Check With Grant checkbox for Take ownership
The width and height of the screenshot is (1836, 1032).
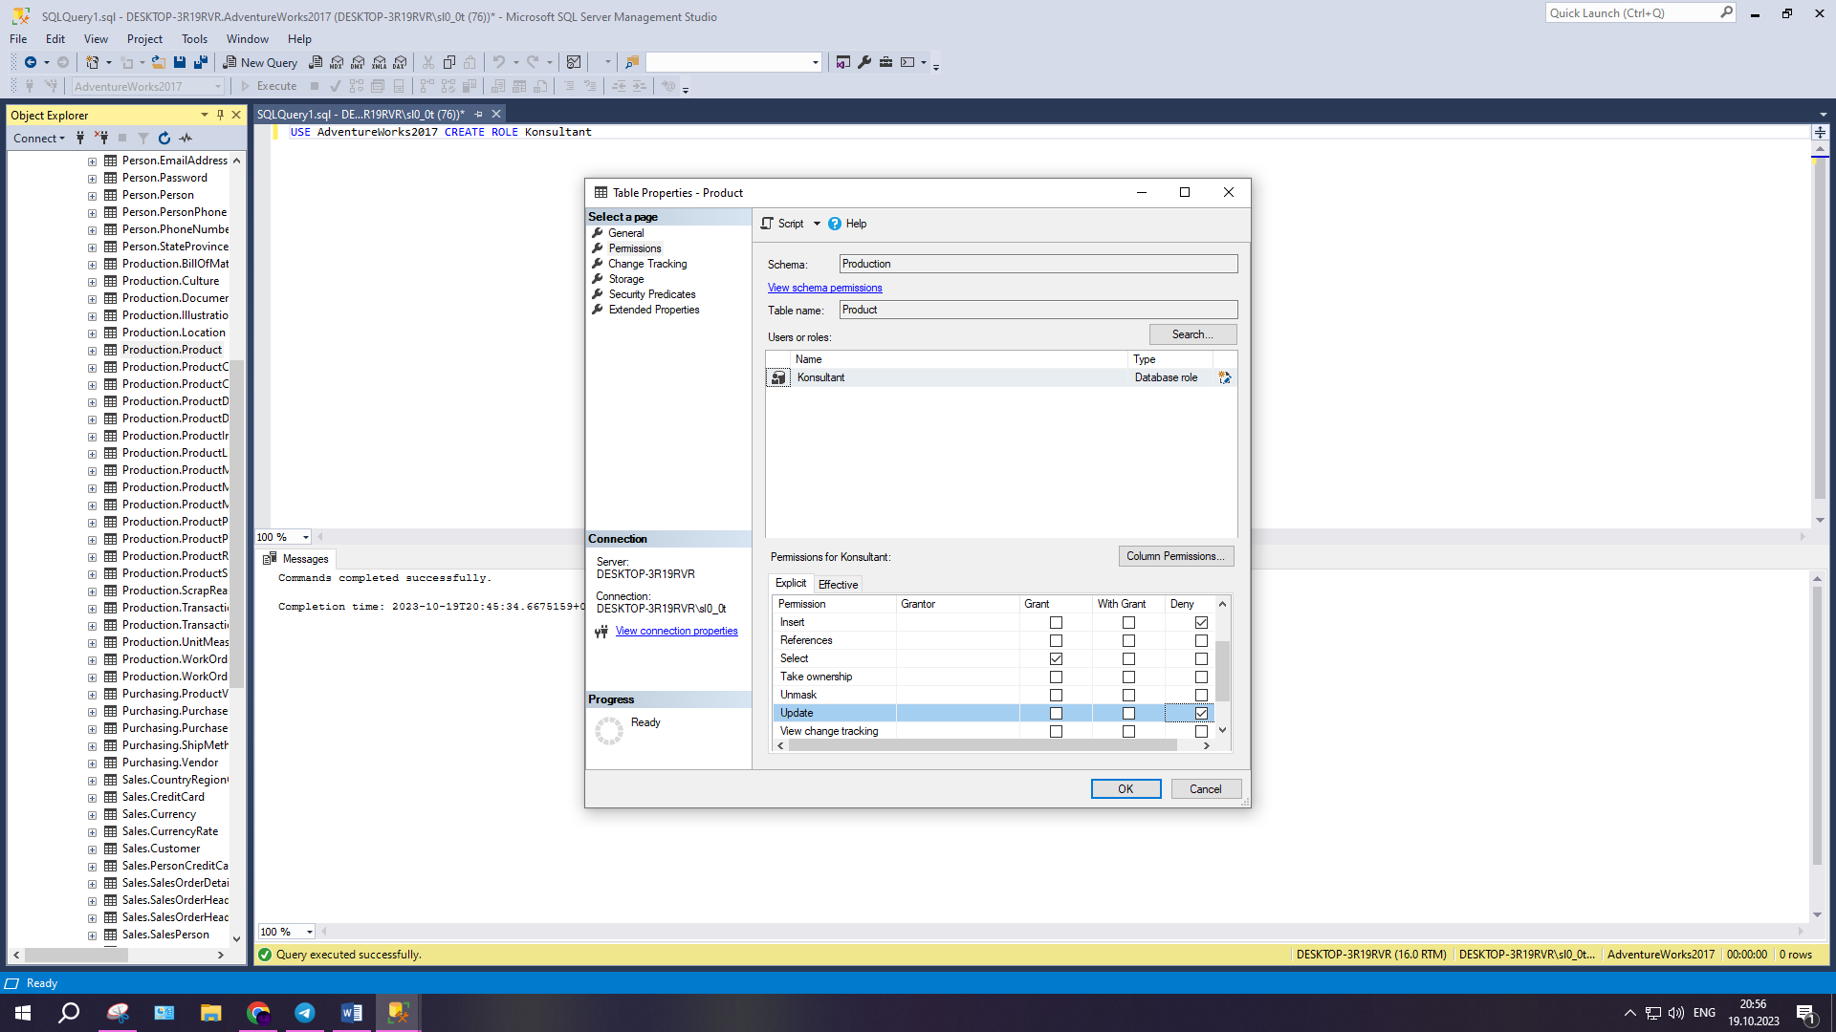(1128, 677)
